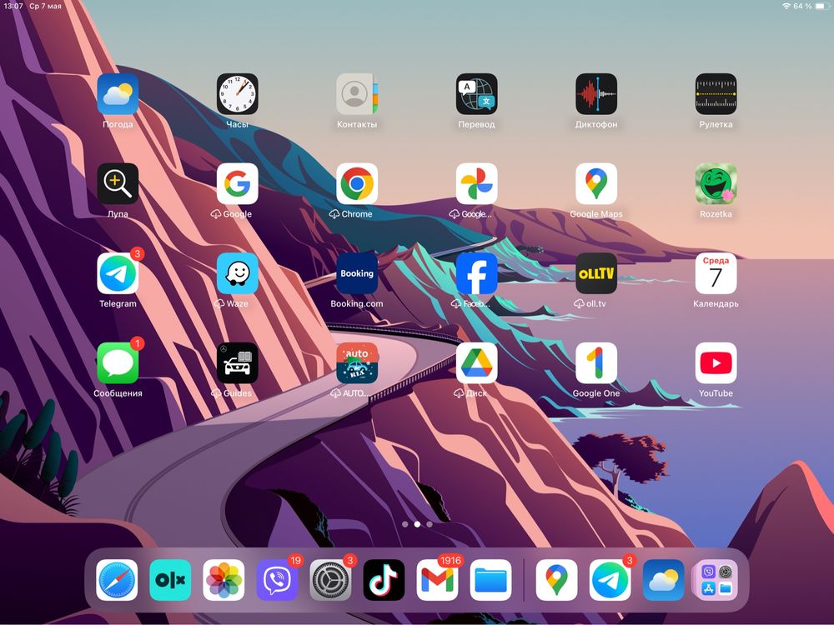834x625 pixels.
Task: Launch the Waze navigation app
Action: (x=237, y=273)
